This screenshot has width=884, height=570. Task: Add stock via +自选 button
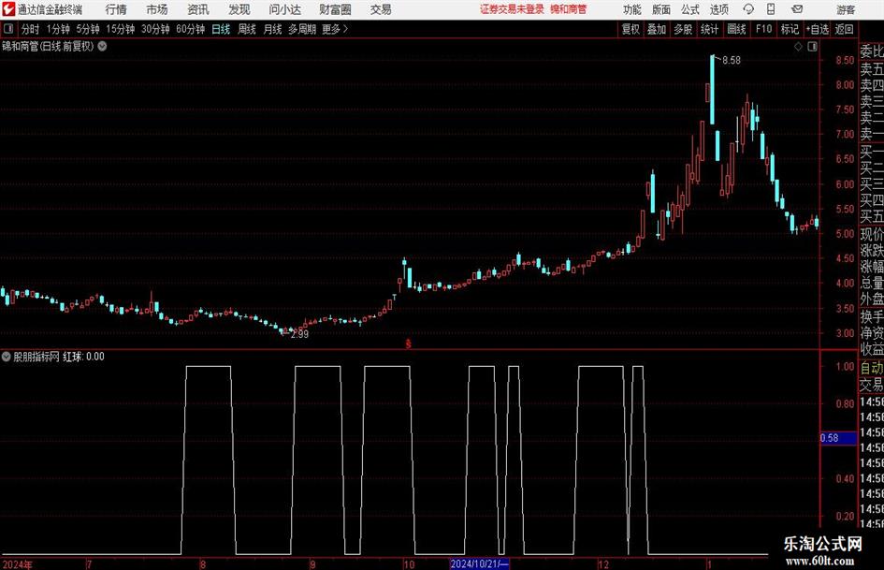817,29
